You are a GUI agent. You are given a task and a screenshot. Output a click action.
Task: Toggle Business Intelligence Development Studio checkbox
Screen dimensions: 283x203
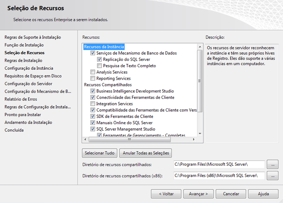pos(93,91)
